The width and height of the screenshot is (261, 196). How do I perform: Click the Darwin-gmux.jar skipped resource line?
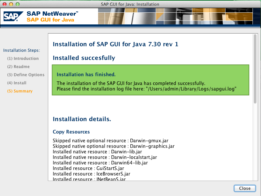(110, 141)
